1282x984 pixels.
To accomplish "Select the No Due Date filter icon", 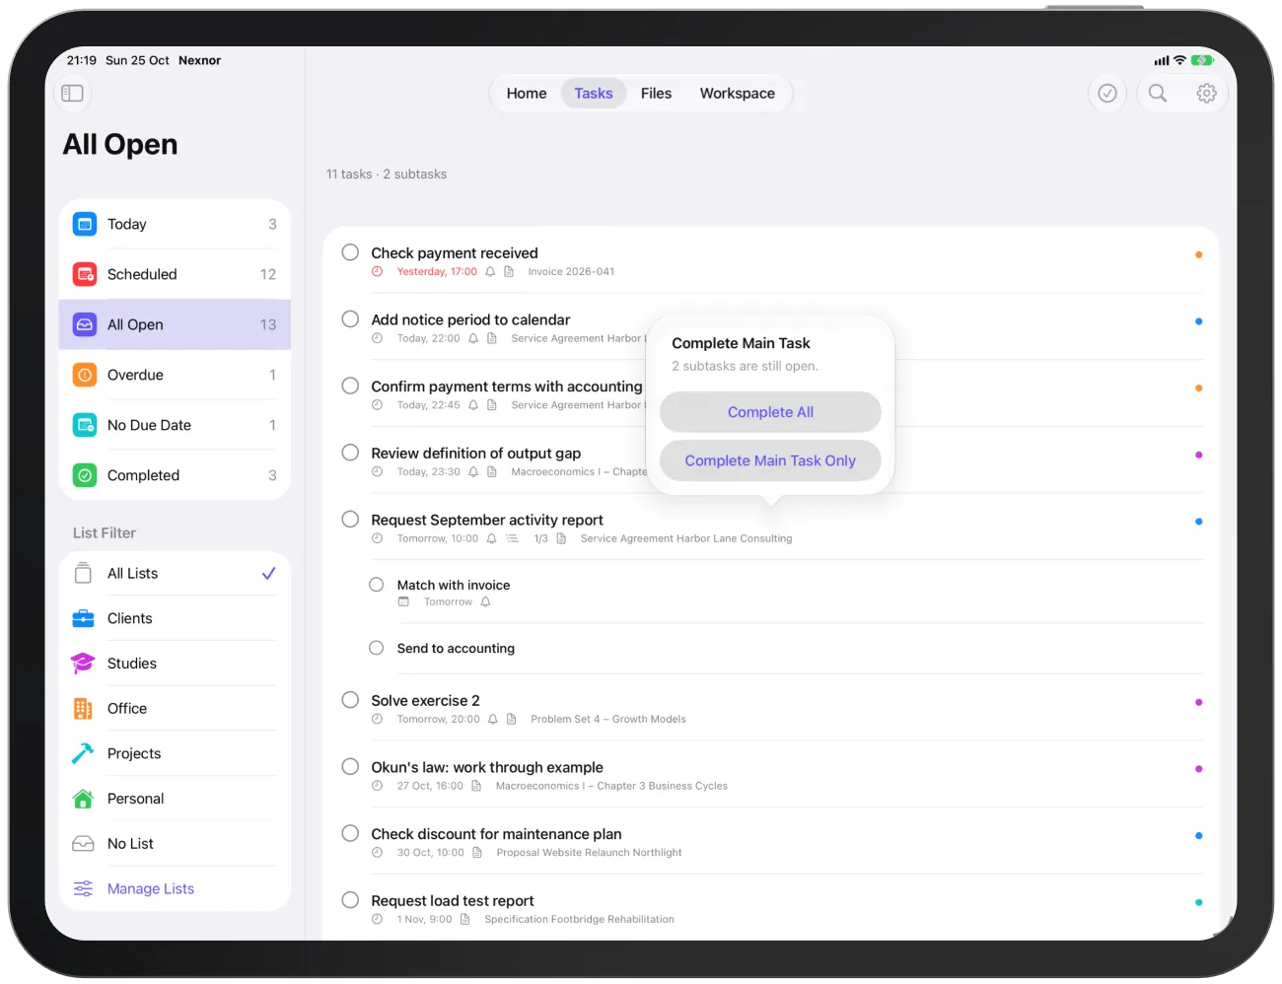I will click(85, 425).
